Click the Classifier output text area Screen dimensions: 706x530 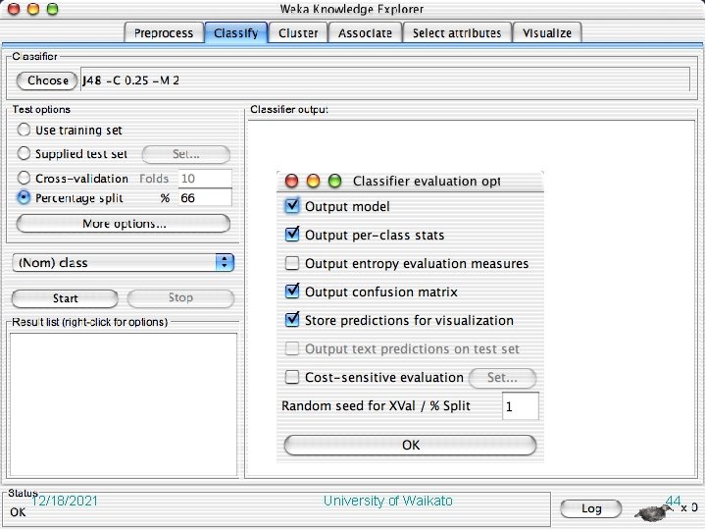(471, 298)
